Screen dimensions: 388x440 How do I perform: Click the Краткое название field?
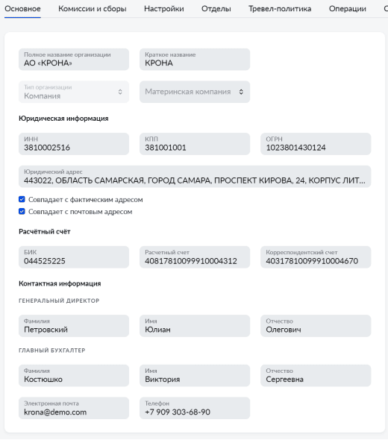click(x=195, y=59)
